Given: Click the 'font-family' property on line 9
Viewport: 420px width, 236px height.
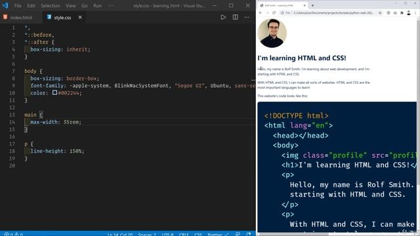Looking at the screenshot, I should 47,86.
